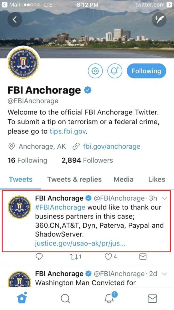Click the location pin for Anchorage, AK

pos(11,147)
